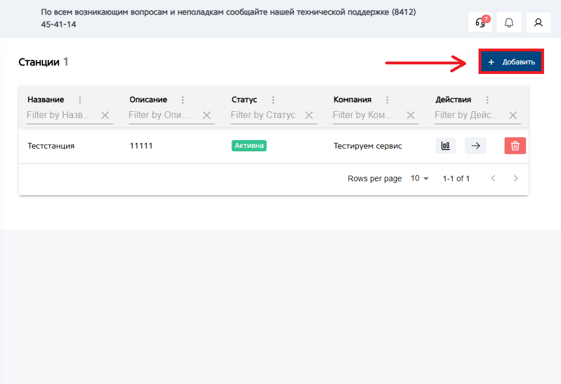This screenshot has height=384, width=561.
Task: Click the Действия column header
Action: point(453,100)
